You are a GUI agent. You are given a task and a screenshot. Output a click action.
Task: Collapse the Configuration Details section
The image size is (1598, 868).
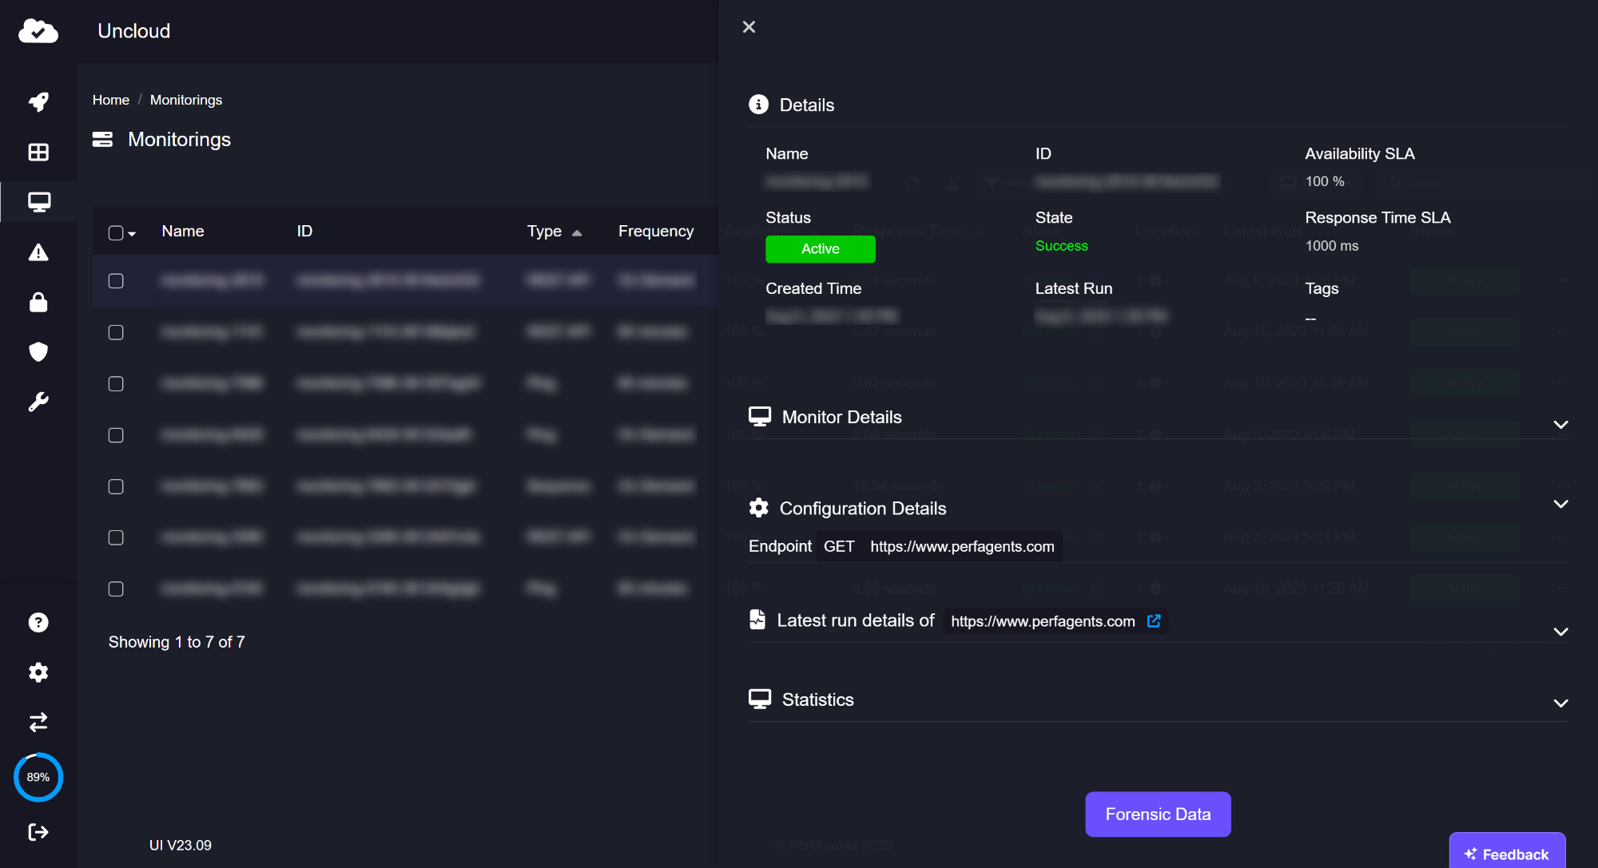[x=1560, y=504]
